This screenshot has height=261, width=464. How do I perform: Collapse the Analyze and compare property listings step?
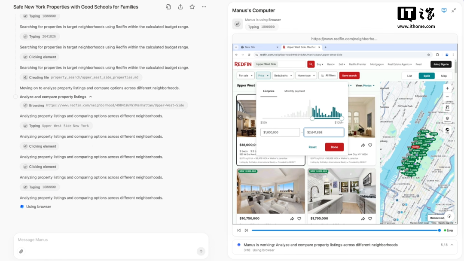coord(90,97)
